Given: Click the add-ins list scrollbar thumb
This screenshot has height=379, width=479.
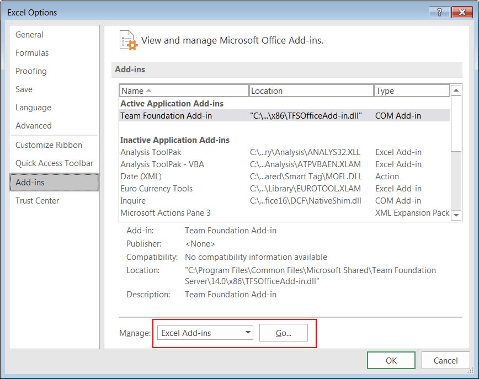Looking at the screenshot, I should pyautogui.click(x=456, y=124).
